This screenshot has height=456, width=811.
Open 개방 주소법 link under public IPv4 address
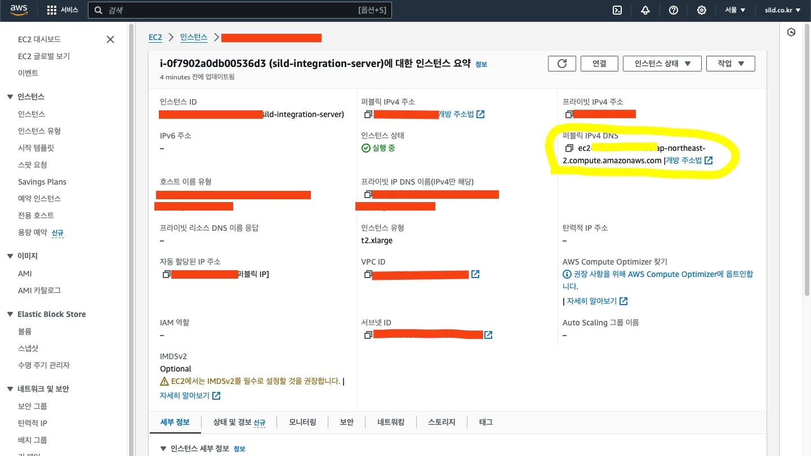pyautogui.click(x=461, y=114)
